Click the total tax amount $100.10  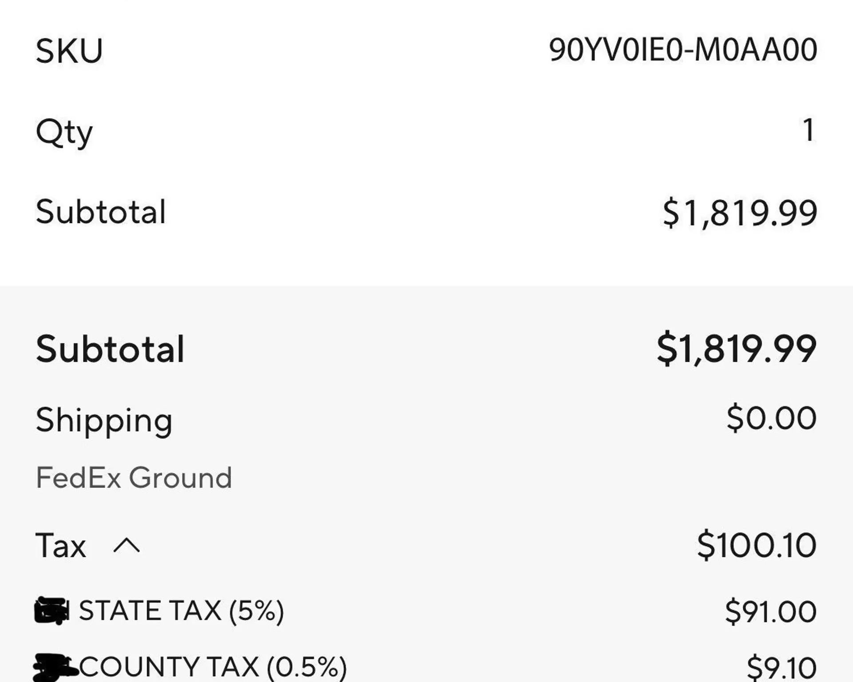point(757,545)
